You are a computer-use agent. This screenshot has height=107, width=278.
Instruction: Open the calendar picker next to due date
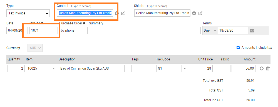click(x=252, y=30)
